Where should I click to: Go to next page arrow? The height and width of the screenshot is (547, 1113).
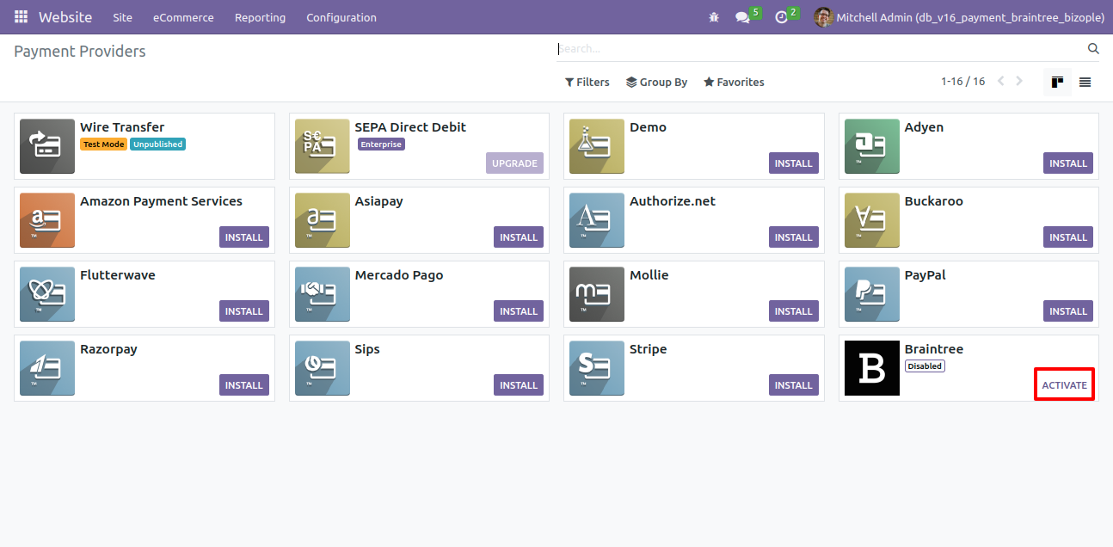click(1019, 82)
